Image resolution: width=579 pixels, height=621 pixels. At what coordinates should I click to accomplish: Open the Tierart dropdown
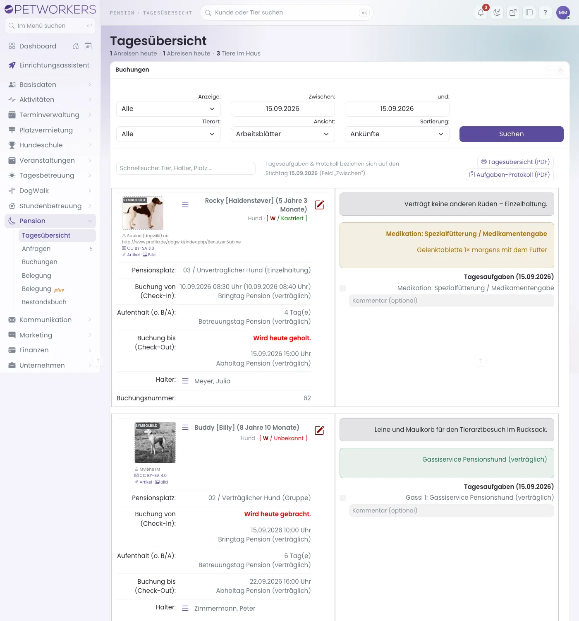coord(168,134)
